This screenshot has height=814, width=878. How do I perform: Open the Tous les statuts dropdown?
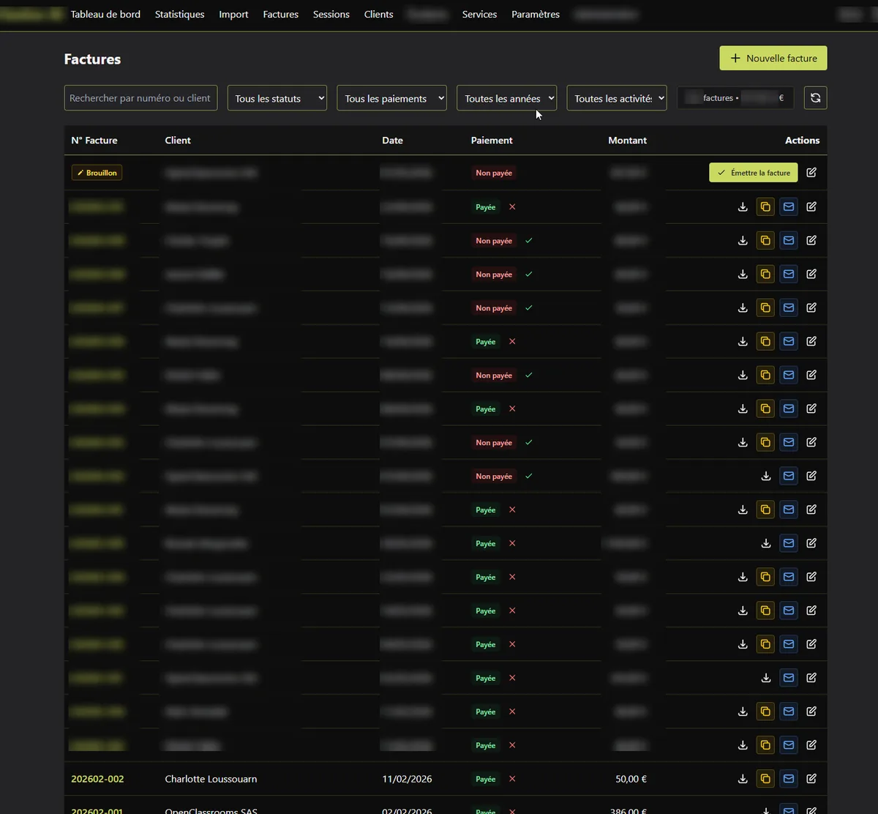point(277,98)
